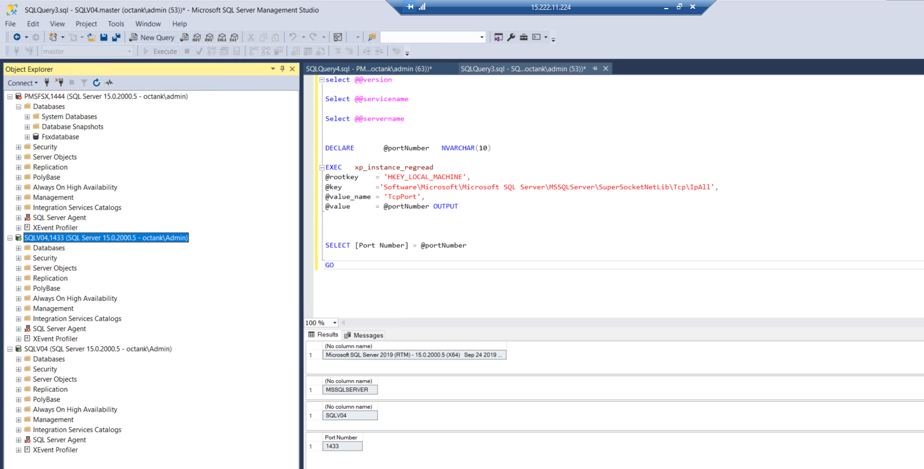
Task: Open the View menu
Action: 57,24
